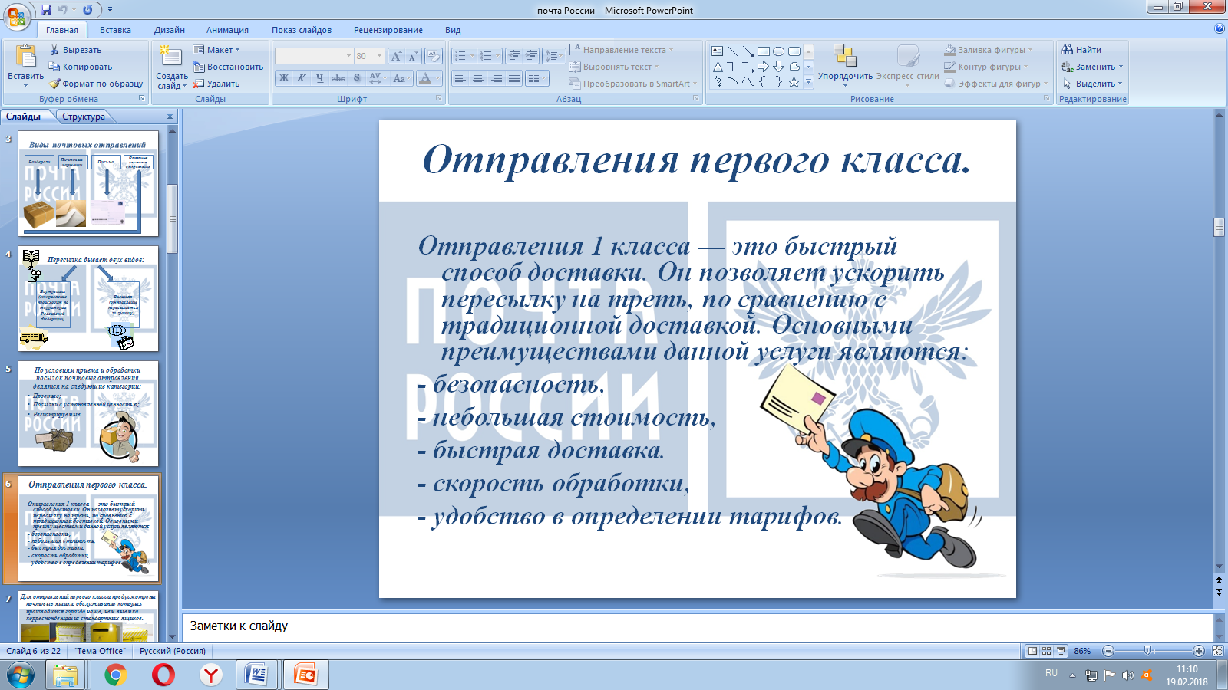
Task: Click the Find (Найти) binoculars icon
Action: click(x=1067, y=50)
